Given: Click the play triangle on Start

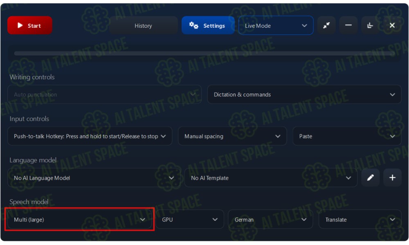Looking at the screenshot, I should pos(20,25).
